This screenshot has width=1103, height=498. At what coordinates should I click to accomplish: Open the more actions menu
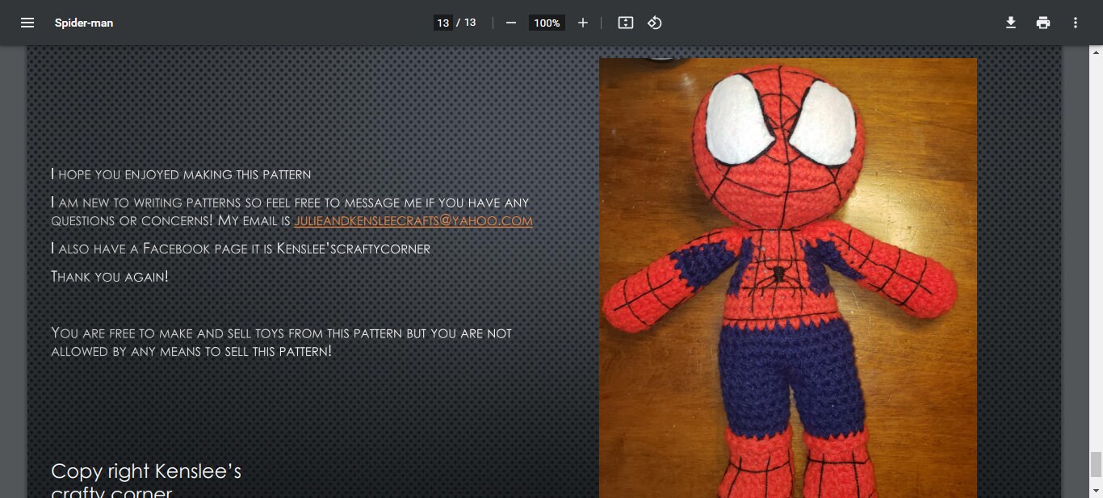[x=1076, y=23]
